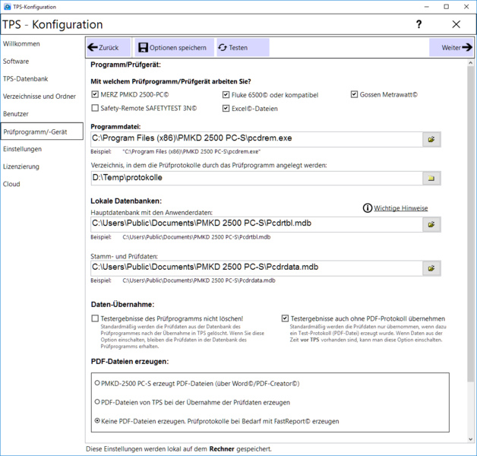The image size is (477, 456).
Task: Close the configuration with the large X icon
Action: pyautogui.click(x=456, y=24)
